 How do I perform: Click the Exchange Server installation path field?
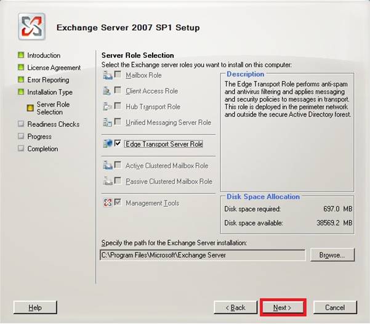pos(203,255)
